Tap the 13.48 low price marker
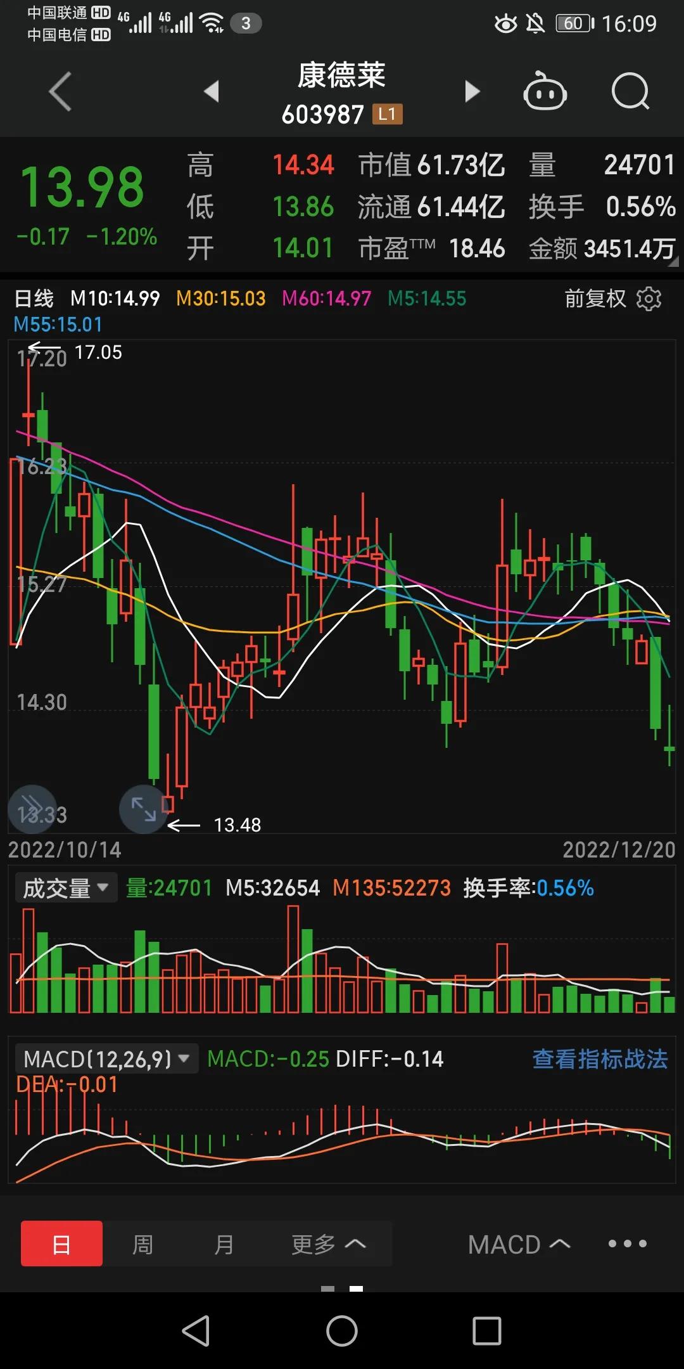 (237, 825)
